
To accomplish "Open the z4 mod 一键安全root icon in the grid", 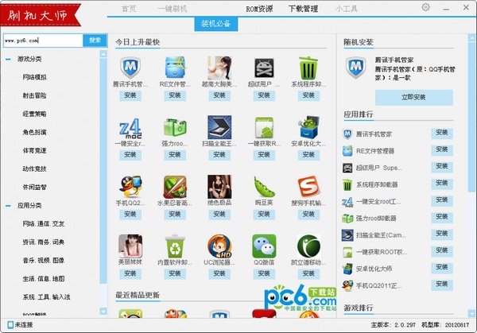I will pos(130,128).
